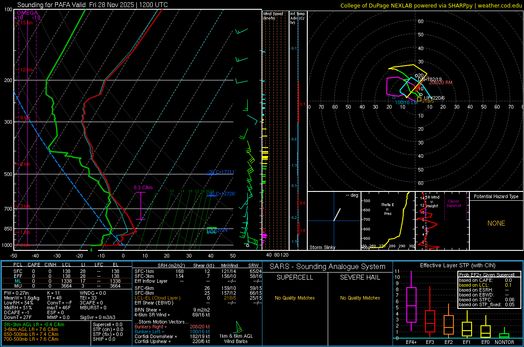Click the '-20 C=12726'' height label
The height and width of the screenshot is (347, 524).
[x=221, y=194]
